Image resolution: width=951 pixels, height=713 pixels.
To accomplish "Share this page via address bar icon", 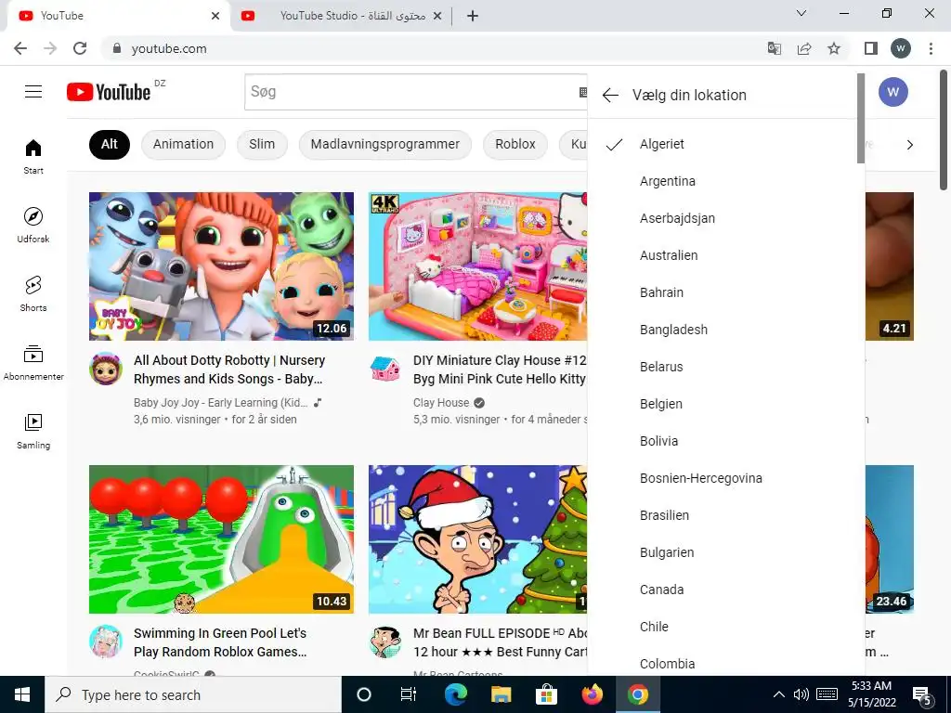I will [x=804, y=48].
